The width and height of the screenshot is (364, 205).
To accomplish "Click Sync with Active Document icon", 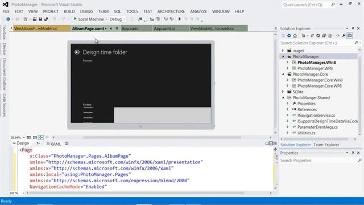I will pyautogui.click(x=312, y=35).
